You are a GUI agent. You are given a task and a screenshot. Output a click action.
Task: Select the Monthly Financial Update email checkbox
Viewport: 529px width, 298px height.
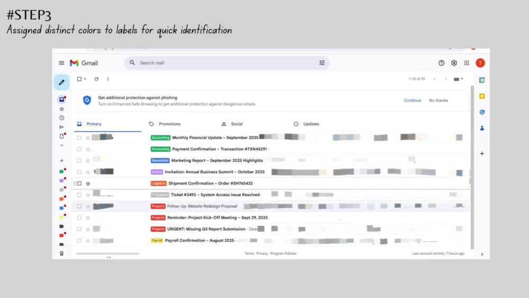click(79, 138)
